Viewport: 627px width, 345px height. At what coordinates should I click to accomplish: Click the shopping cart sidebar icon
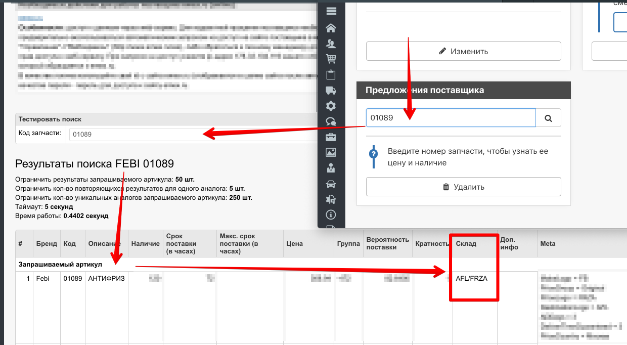331,59
